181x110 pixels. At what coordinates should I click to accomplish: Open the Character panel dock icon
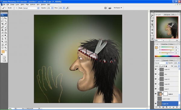[x=152, y=30]
